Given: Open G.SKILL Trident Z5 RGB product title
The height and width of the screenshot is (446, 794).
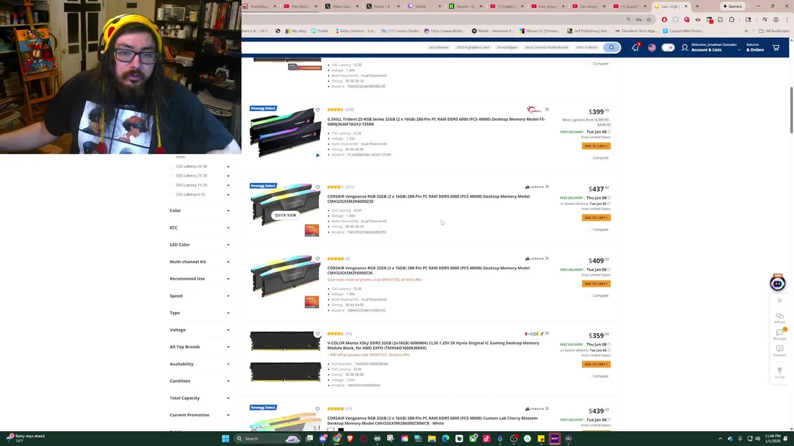Looking at the screenshot, I should 436,121.
